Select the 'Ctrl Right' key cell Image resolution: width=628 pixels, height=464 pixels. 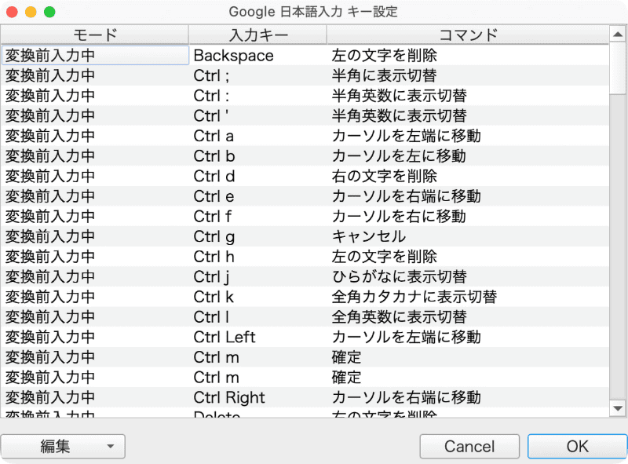pyautogui.click(x=257, y=397)
